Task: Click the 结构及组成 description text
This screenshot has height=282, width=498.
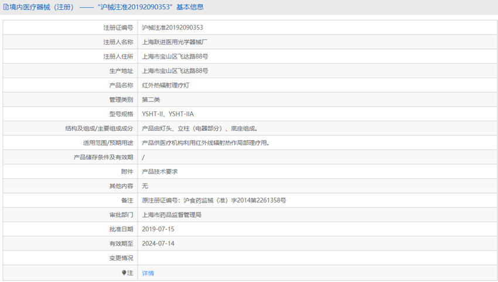Action: click(x=200, y=128)
